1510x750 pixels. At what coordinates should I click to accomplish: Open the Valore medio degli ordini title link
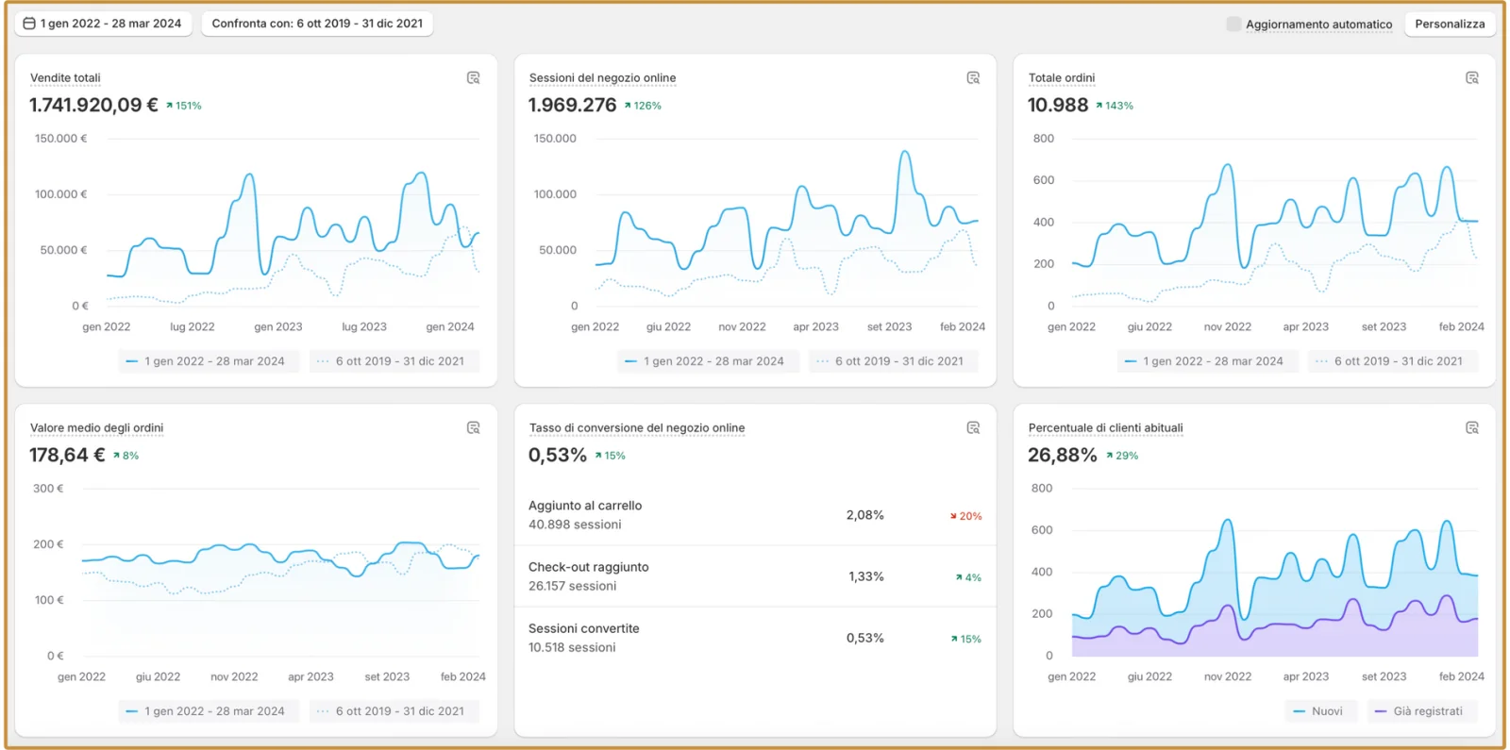(x=96, y=428)
